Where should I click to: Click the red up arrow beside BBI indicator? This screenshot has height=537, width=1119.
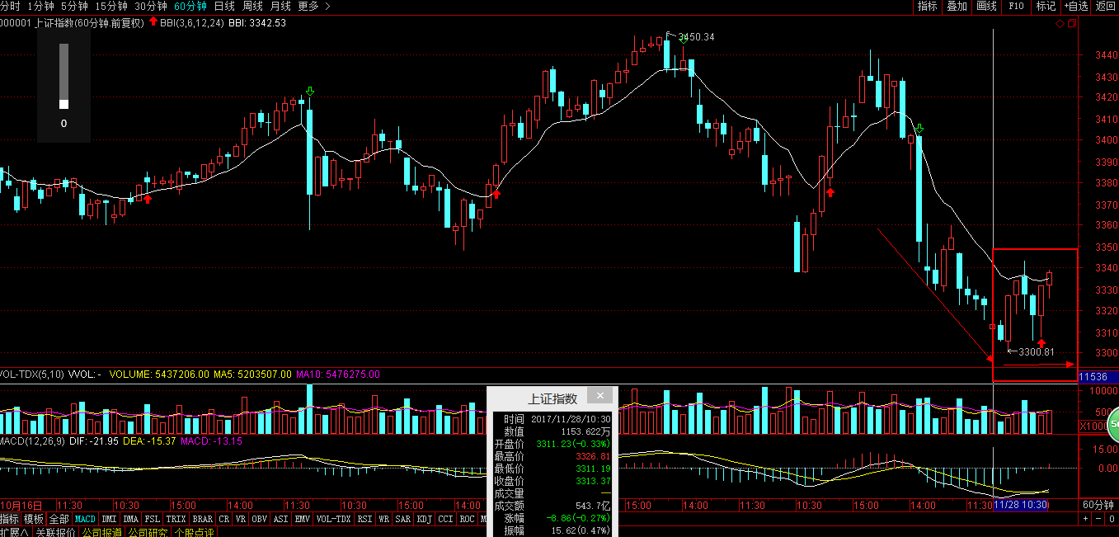pos(153,22)
